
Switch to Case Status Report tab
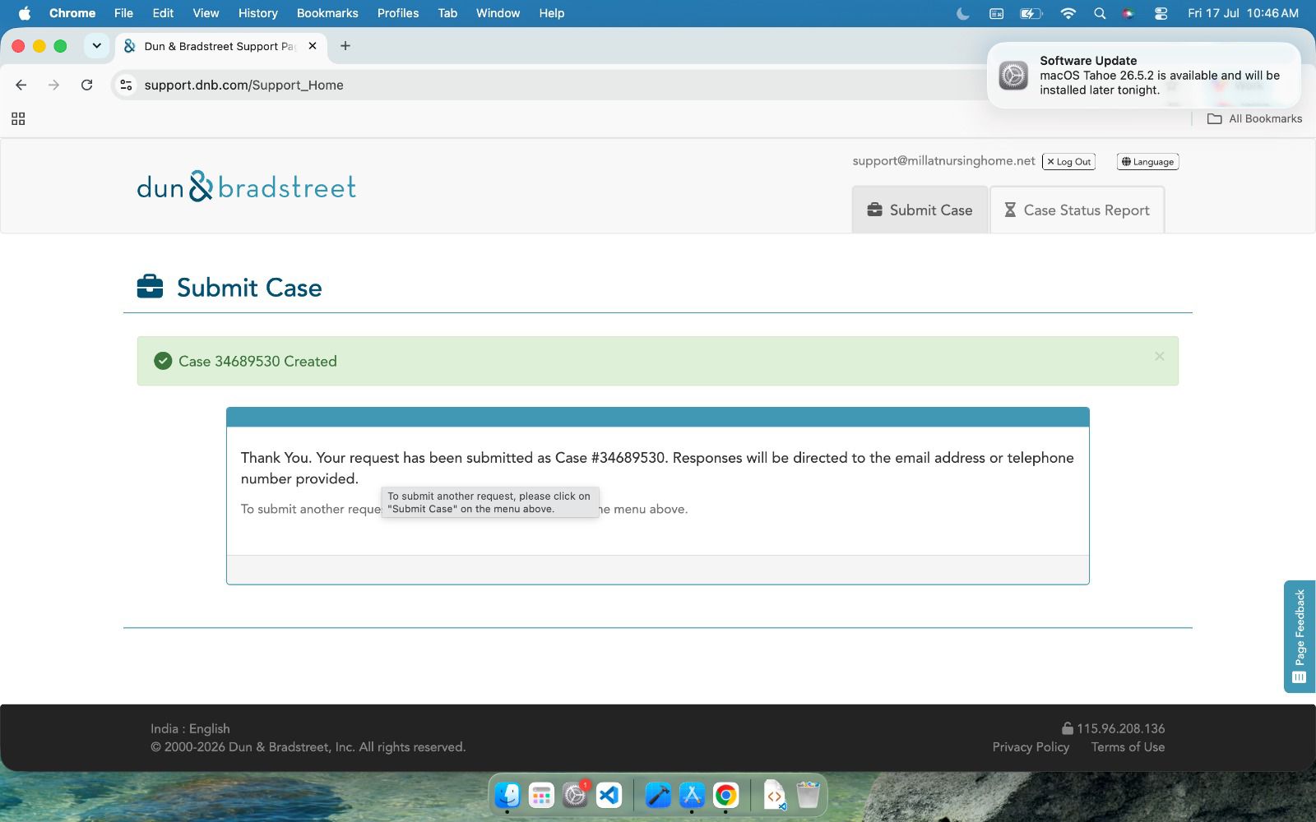pos(1077,210)
